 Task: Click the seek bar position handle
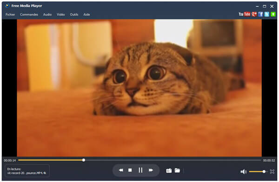(84, 160)
